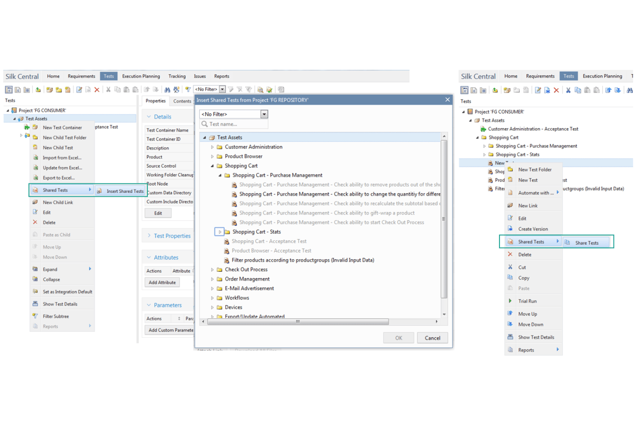This screenshot has width=634, height=423.
Task: Collapse Shopping Cart folder in right tree
Action: (x=477, y=138)
